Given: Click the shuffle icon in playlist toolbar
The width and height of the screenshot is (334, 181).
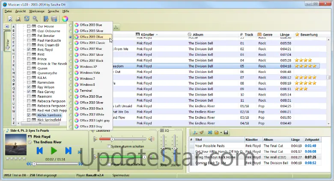Looking at the screenshot, I should click(x=210, y=133).
